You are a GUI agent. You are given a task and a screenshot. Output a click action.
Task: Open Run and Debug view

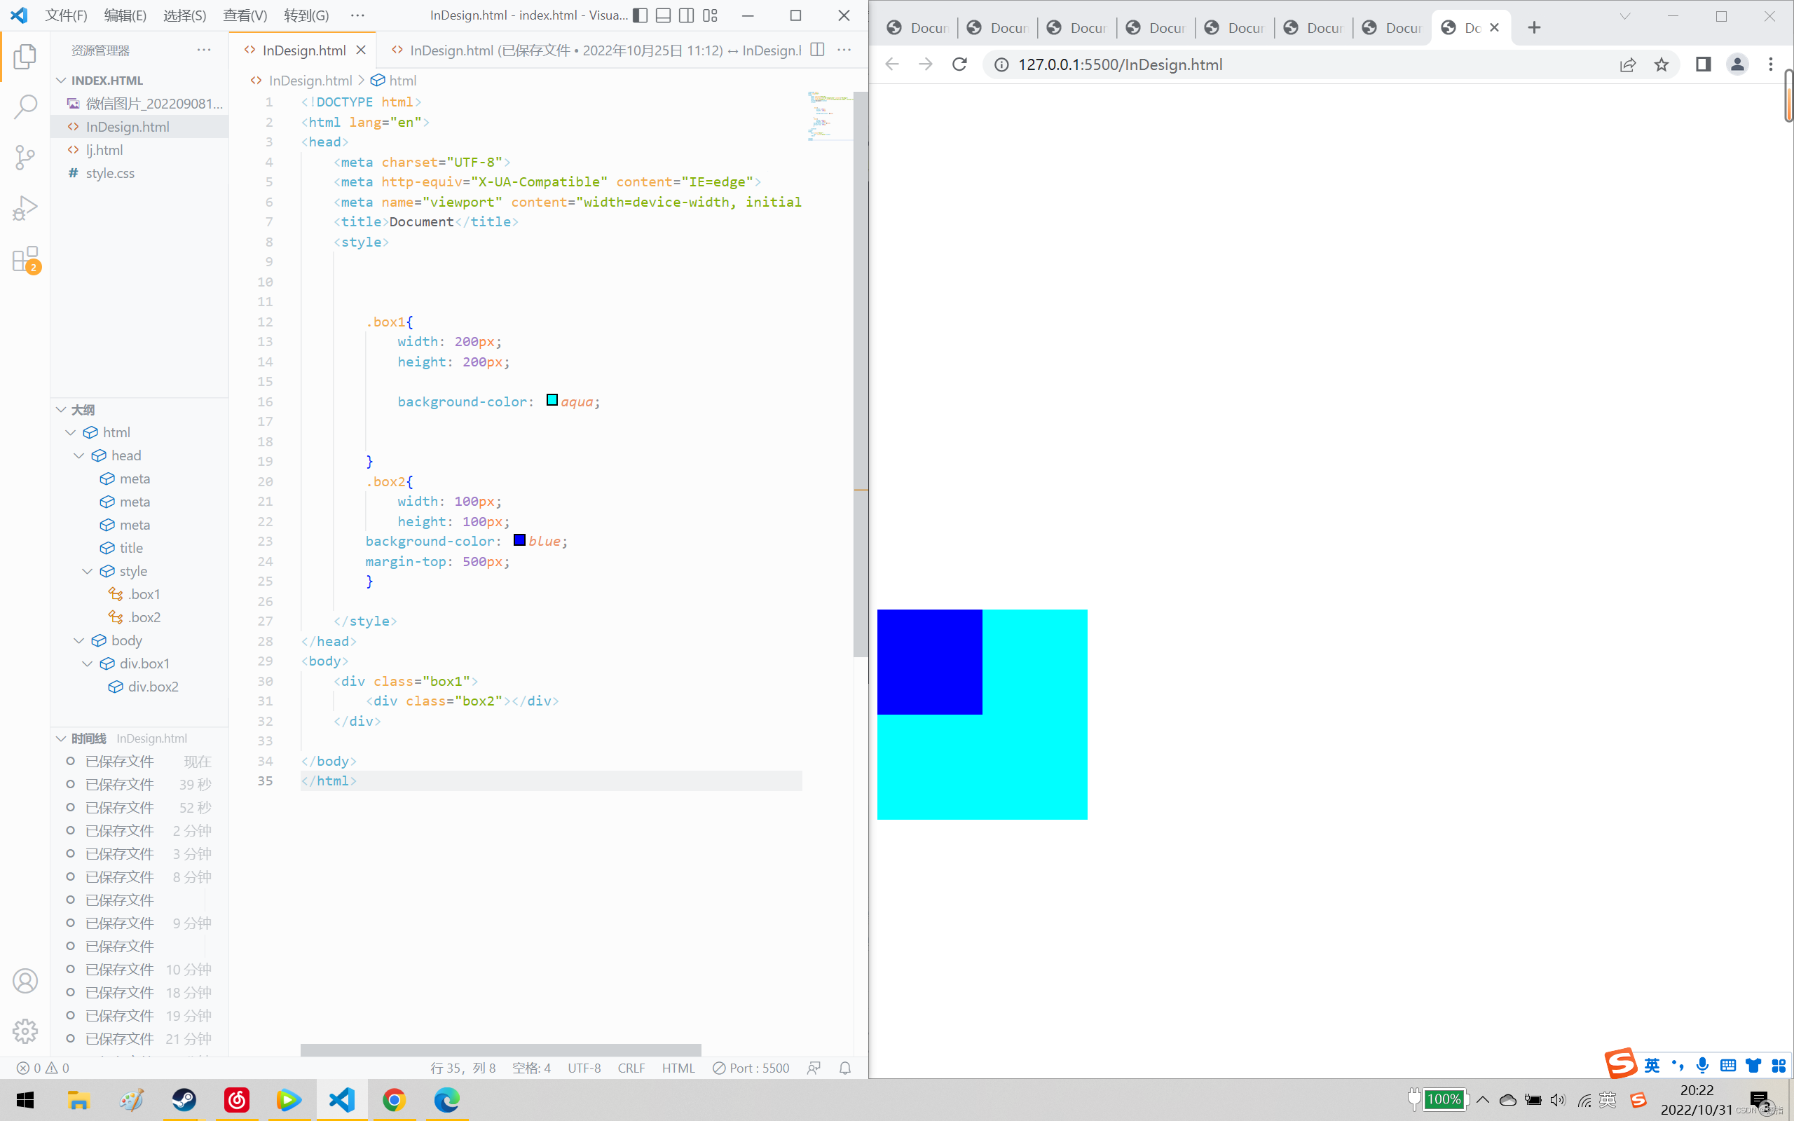(25, 208)
